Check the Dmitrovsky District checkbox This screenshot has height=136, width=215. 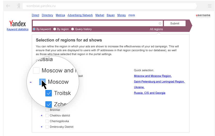(47, 127)
